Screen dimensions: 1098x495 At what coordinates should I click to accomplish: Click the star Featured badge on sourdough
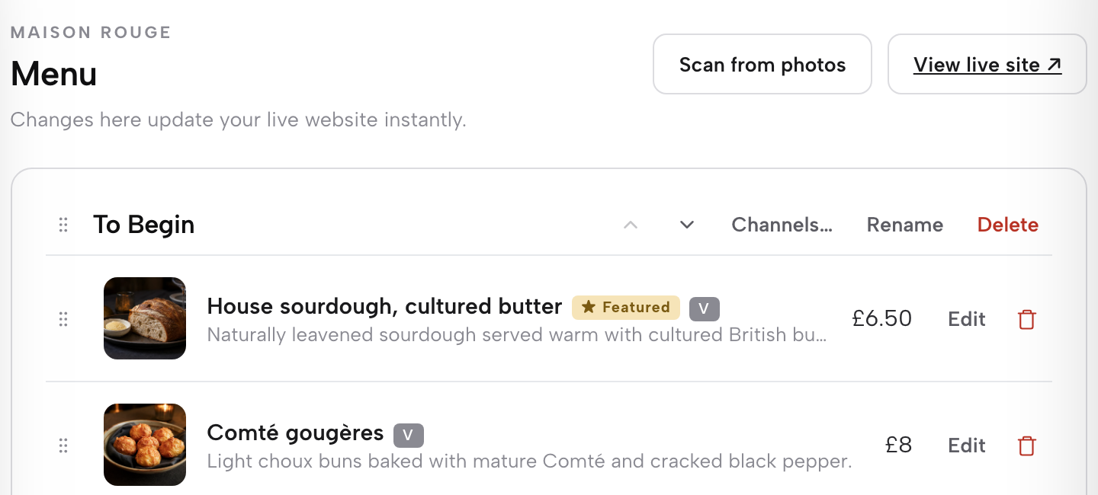(x=626, y=308)
